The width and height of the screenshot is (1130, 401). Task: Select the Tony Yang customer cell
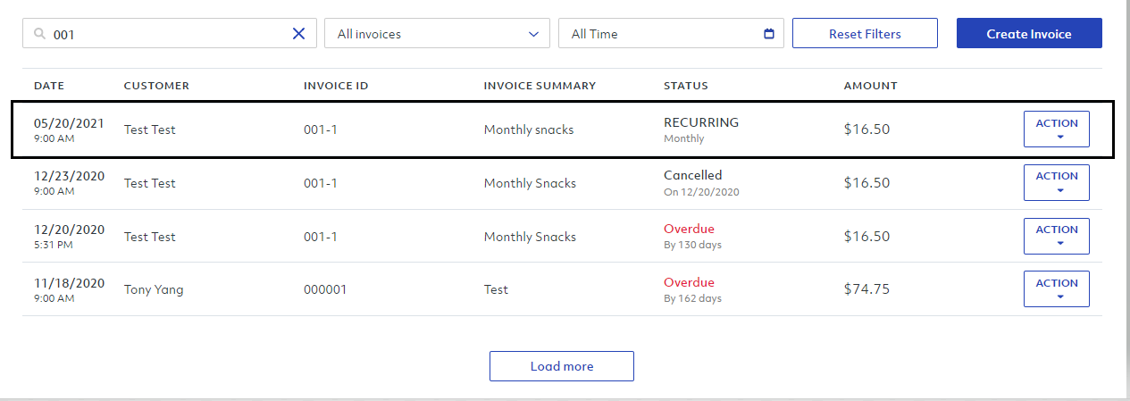(154, 289)
